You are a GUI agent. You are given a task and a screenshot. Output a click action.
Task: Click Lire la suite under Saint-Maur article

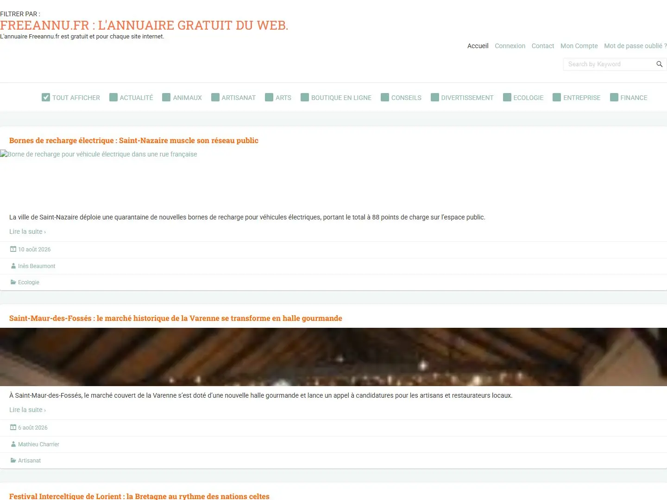[x=27, y=410]
